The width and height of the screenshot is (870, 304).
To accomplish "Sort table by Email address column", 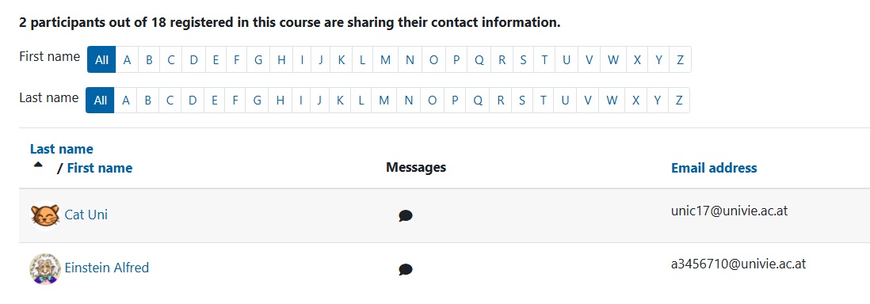I will pos(714,168).
